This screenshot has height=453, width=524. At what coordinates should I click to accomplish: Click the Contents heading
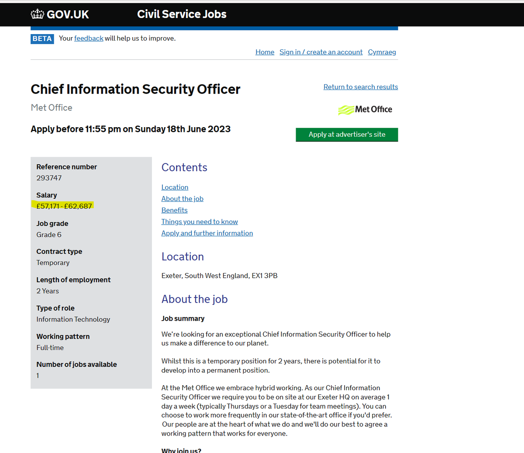[184, 167]
